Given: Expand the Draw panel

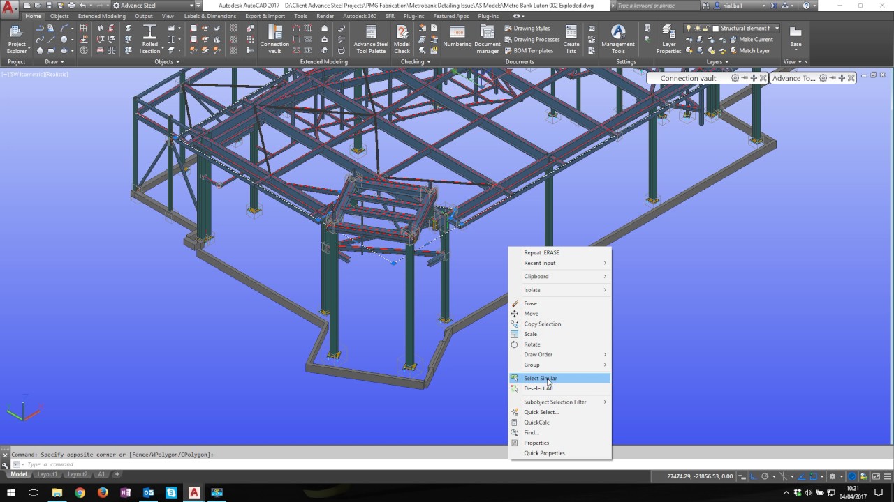Looking at the screenshot, I should tap(53, 61).
